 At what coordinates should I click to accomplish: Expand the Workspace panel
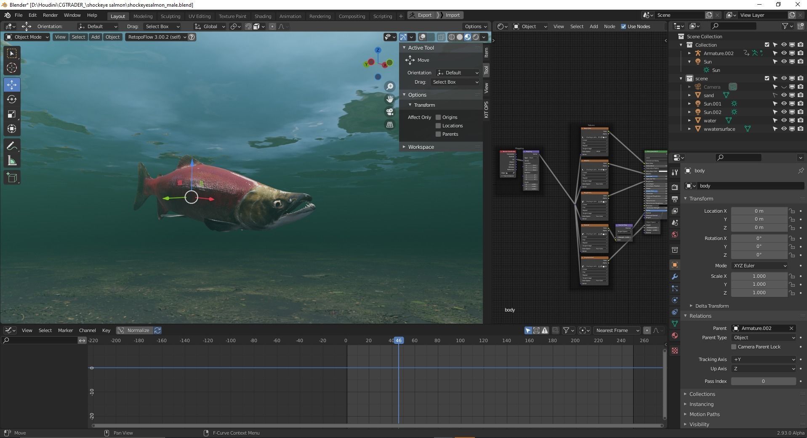pos(421,147)
